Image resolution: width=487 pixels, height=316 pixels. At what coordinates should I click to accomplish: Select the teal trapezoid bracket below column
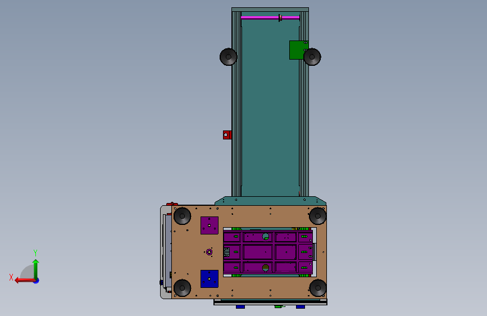pos(270,201)
